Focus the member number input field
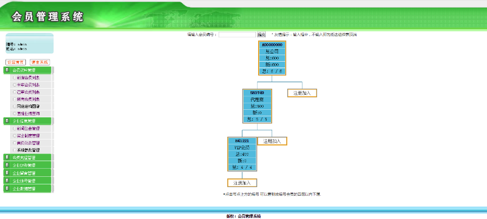The image size is (487, 219). click(238, 35)
